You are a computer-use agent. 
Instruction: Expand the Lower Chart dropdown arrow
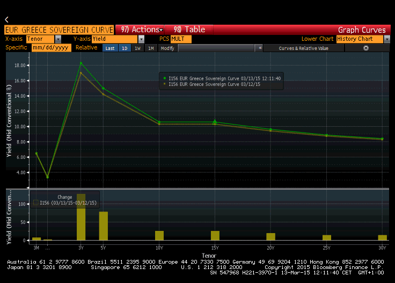click(x=387, y=39)
